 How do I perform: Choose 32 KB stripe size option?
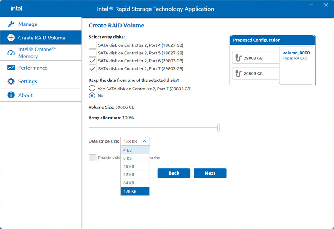point(135,175)
